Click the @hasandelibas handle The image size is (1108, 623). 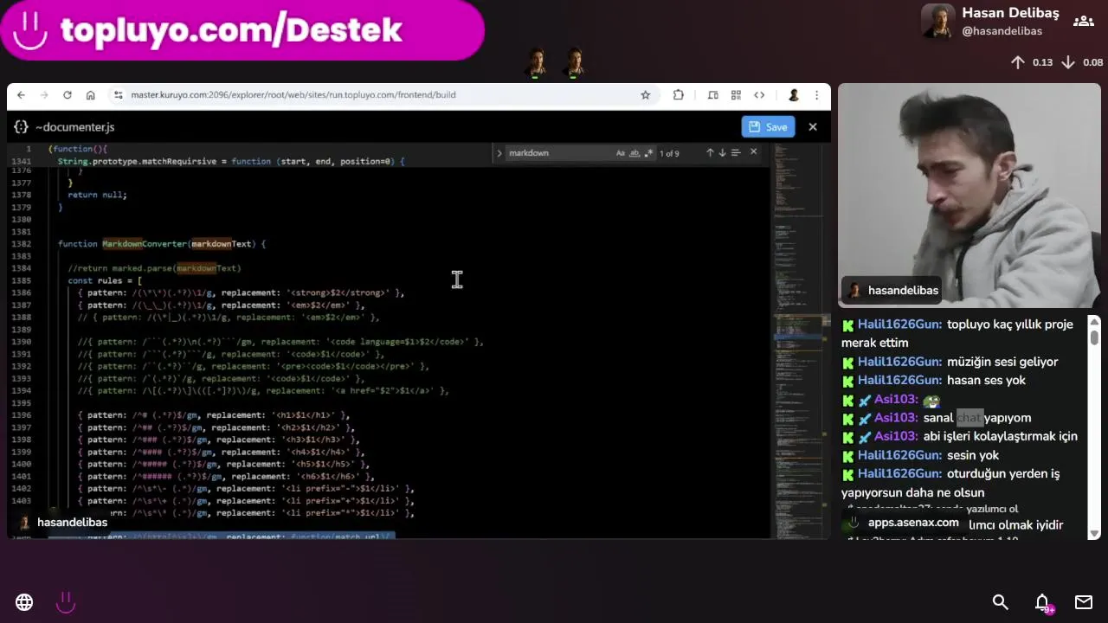pyautogui.click(x=1002, y=31)
